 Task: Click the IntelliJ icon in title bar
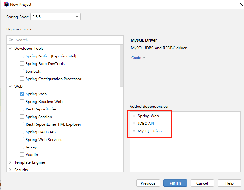click(6, 4)
